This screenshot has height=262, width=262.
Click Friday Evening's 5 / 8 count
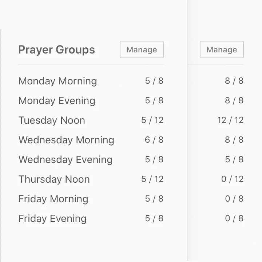point(154,218)
